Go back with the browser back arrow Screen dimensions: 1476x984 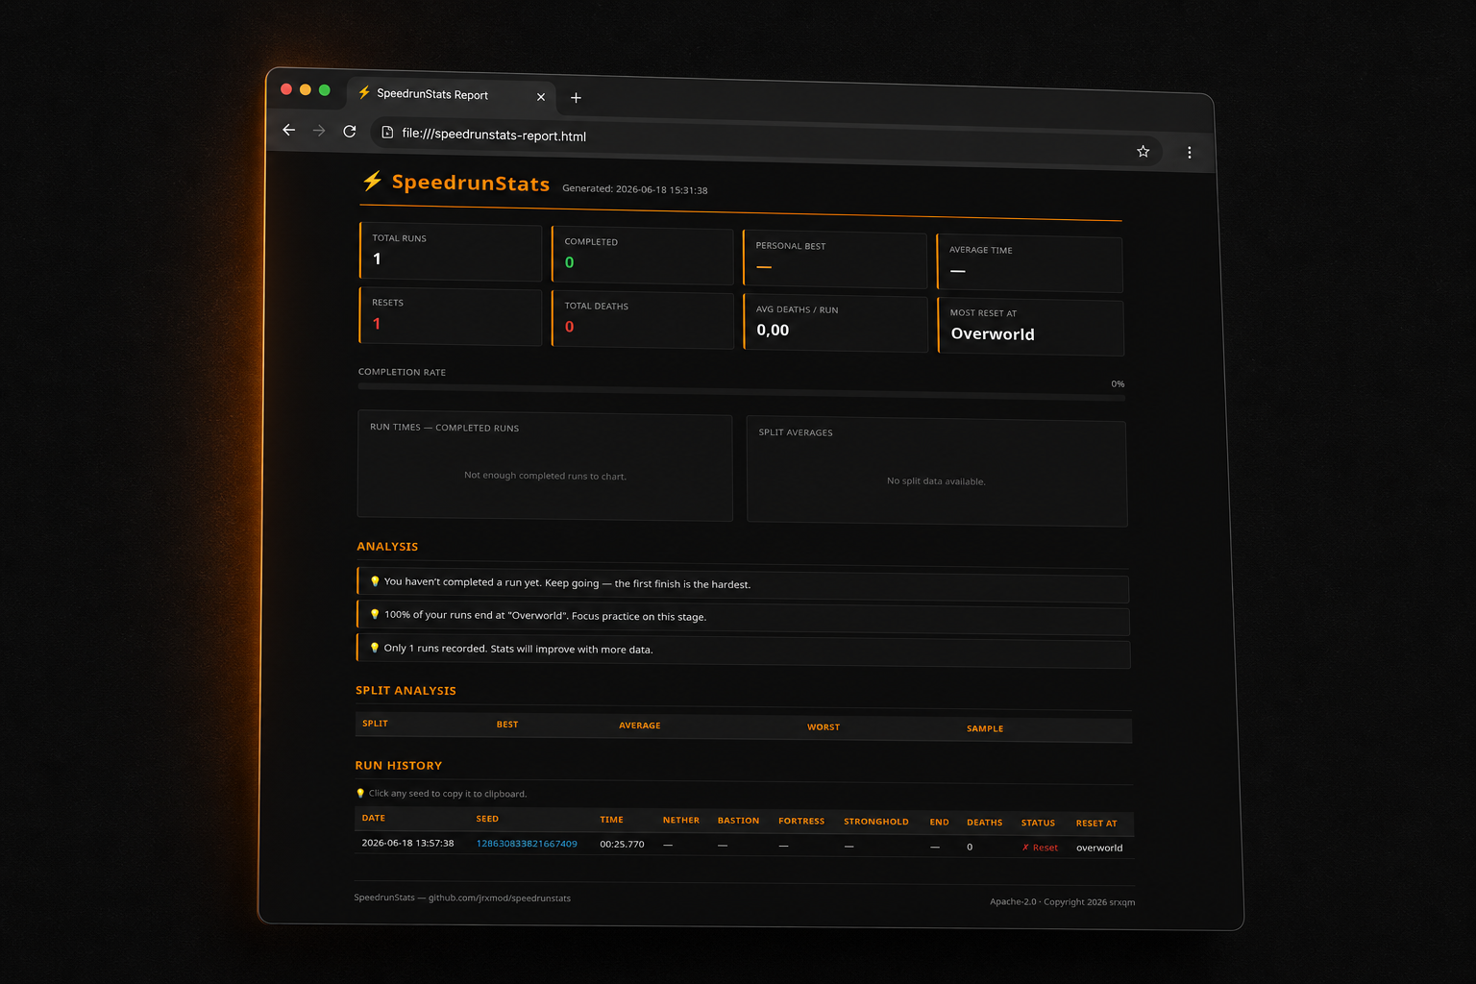[x=288, y=130]
